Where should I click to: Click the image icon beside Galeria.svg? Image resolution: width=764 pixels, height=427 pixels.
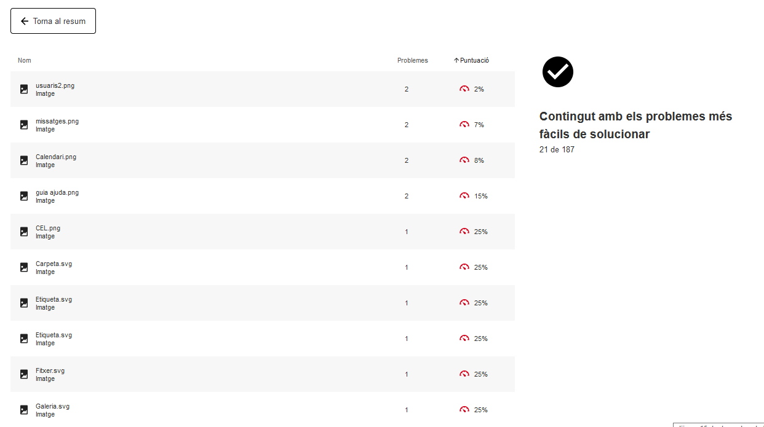[24, 410]
